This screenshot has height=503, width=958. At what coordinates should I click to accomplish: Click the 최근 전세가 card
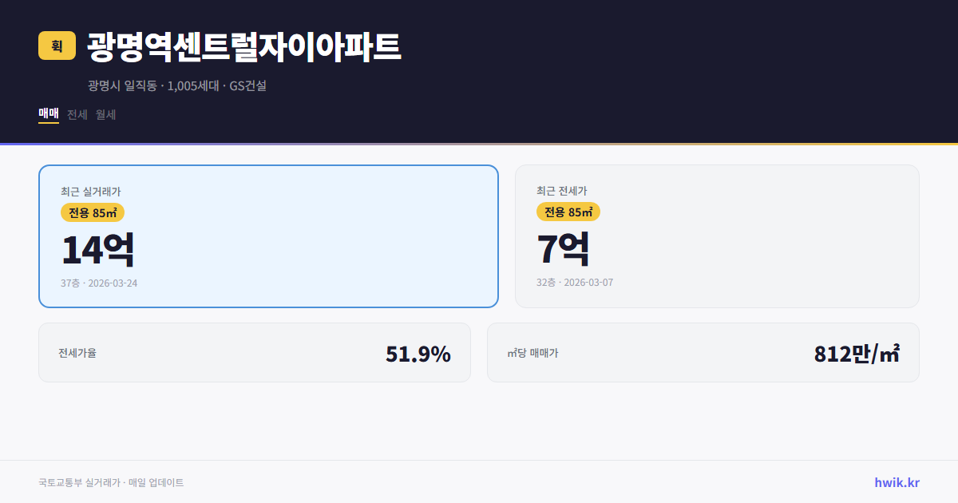pos(717,236)
